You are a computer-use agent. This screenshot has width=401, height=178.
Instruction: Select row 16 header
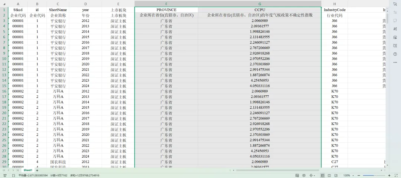coord(4,91)
